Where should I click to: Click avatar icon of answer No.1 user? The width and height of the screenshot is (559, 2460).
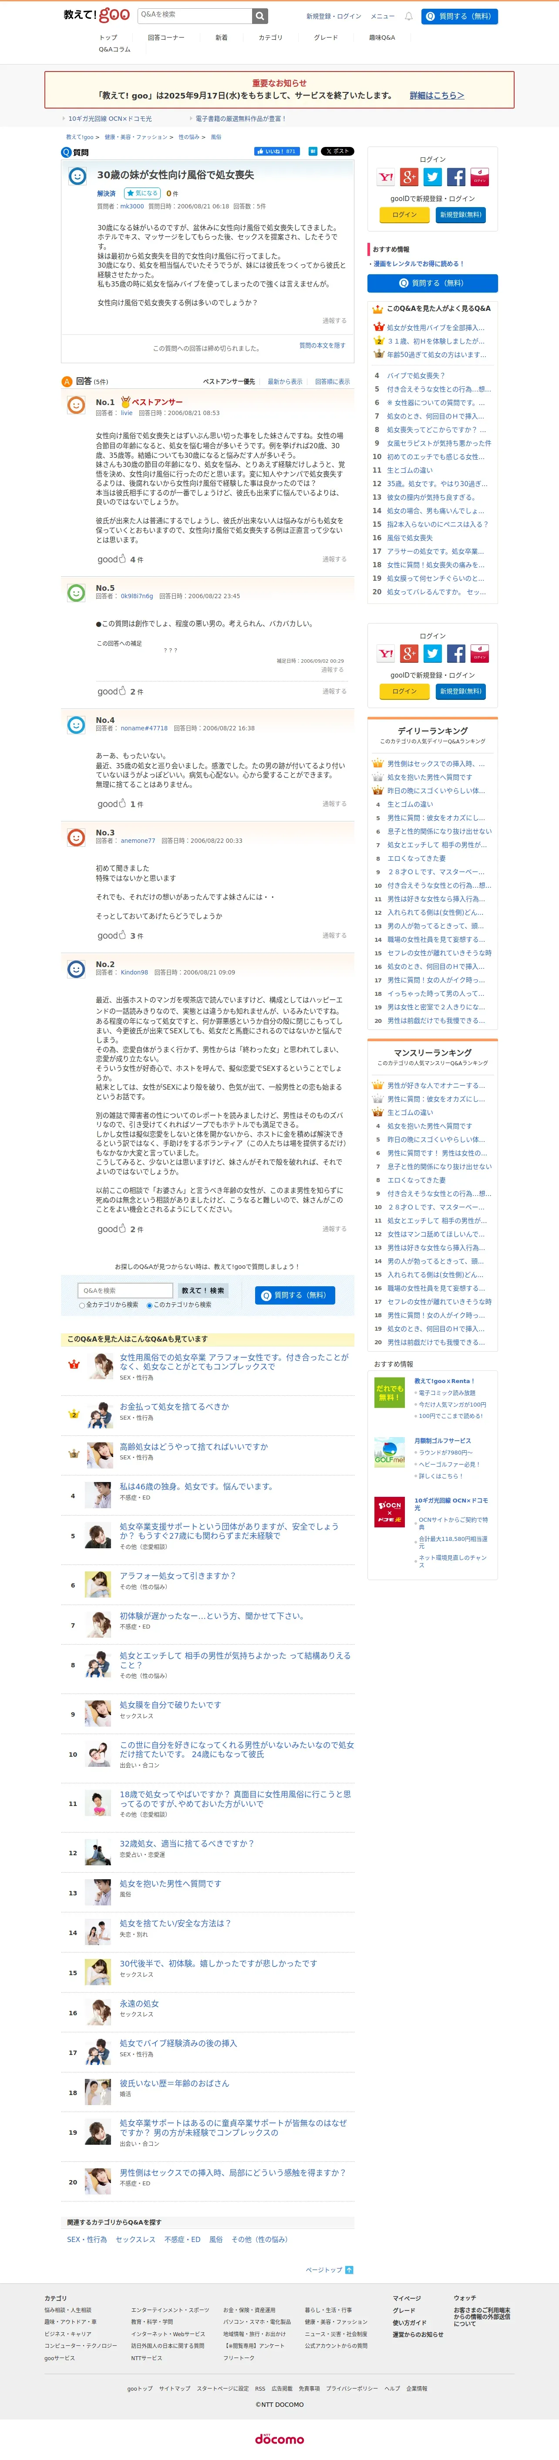coord(76,406)
